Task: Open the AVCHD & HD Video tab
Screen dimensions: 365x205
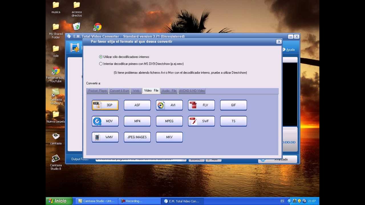Action: click(192, 91)
